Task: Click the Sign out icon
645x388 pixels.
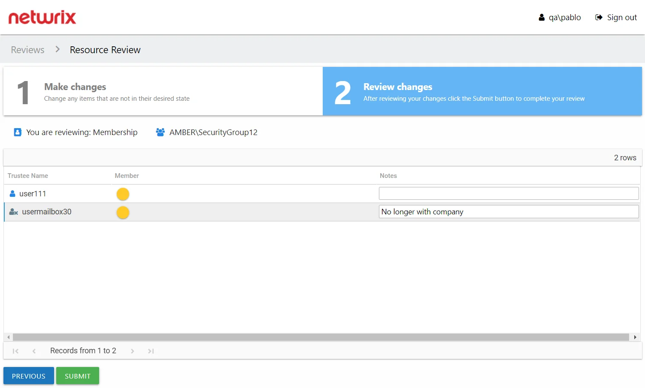Action: click(599, 18)
